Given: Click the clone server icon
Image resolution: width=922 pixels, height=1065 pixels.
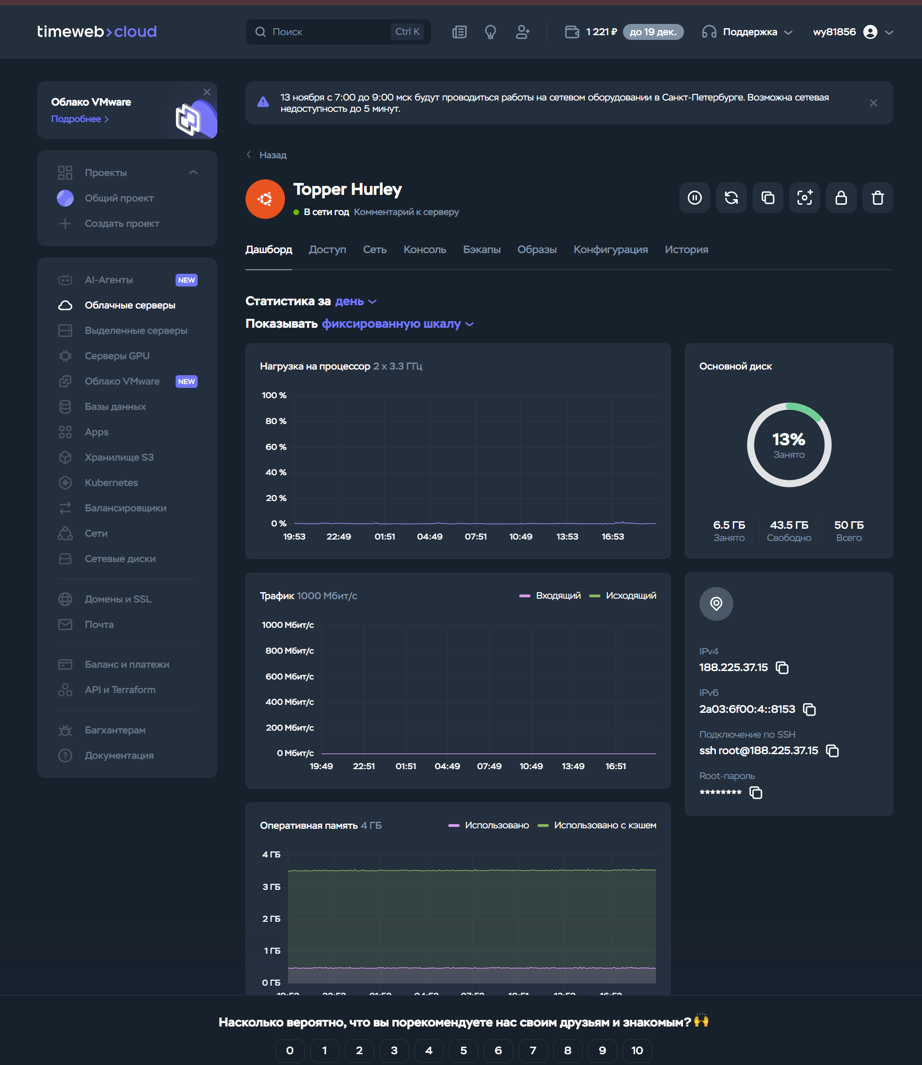Looking at the screenshot, I should click(x=768, y=198).
